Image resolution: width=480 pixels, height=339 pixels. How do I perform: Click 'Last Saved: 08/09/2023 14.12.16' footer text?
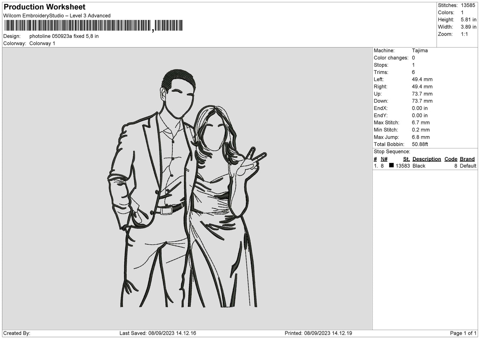click(x=158, y=333)
